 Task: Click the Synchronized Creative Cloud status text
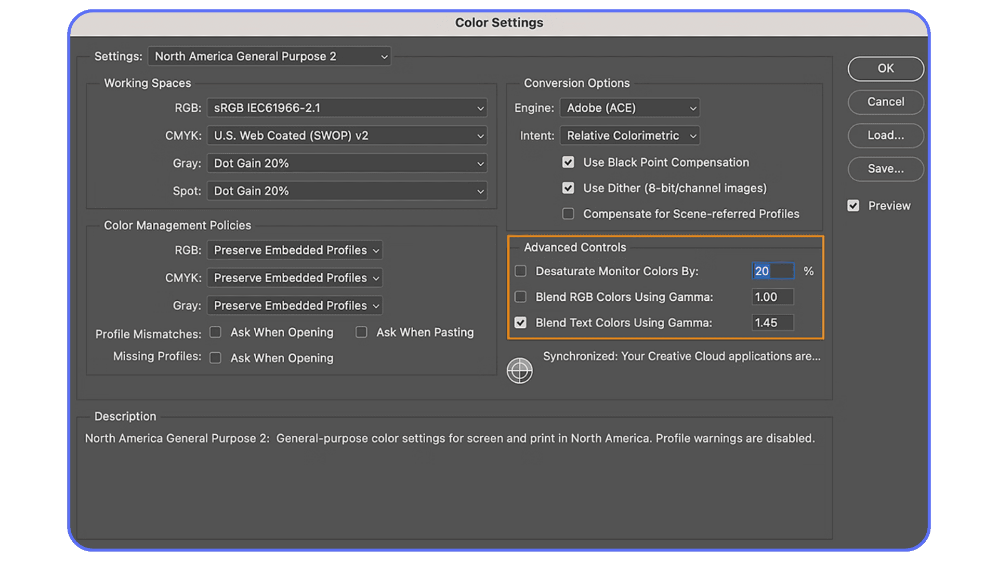coord(682,356)
